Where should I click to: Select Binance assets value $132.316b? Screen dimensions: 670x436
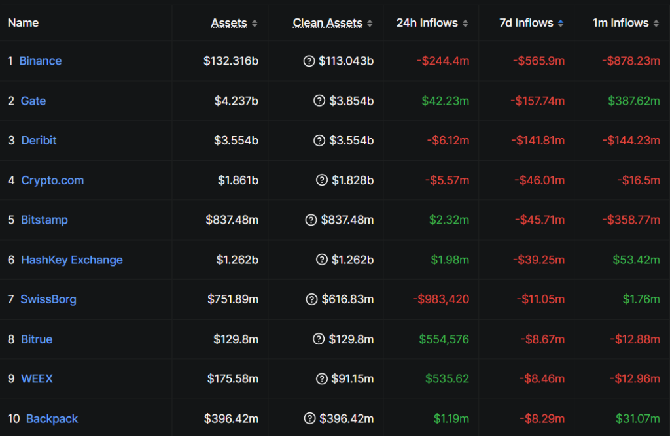point(231,61)
